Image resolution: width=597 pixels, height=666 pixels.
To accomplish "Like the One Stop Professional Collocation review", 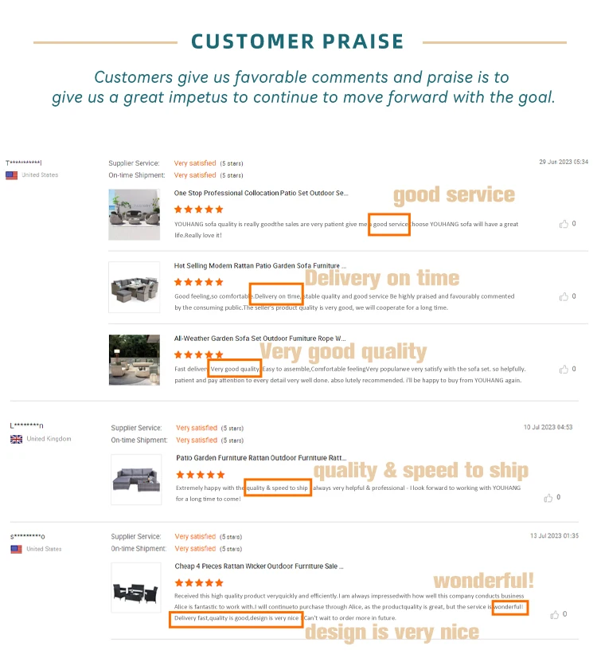I will click(x=564, y=225).
